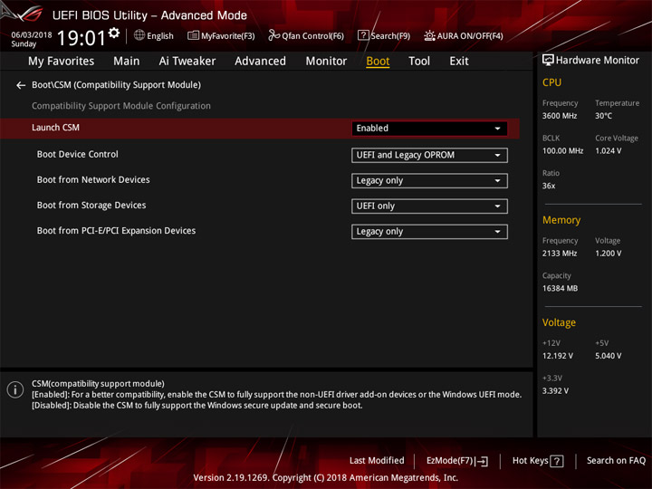Click the CPU frequency 3600 MHz value

[x=560, y=116]
